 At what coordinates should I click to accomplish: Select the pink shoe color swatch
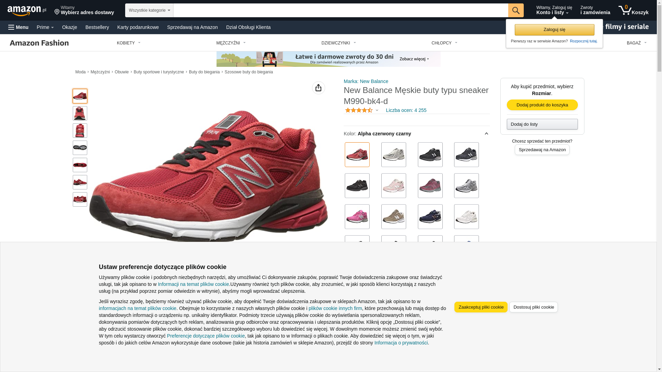point(357,217)
